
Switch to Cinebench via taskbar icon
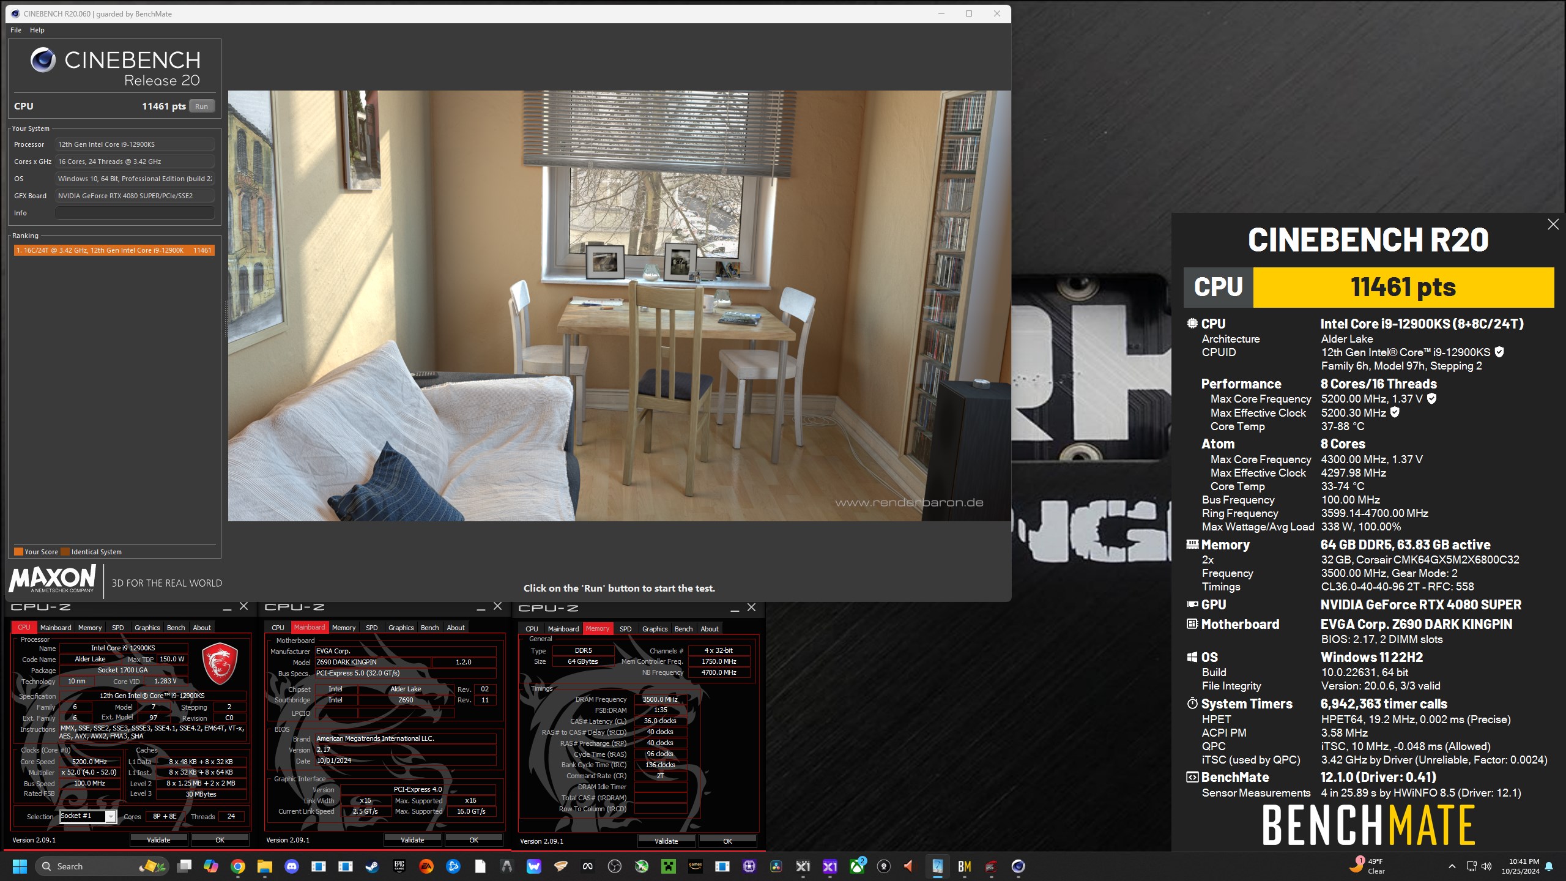[x=1019, y=866]
